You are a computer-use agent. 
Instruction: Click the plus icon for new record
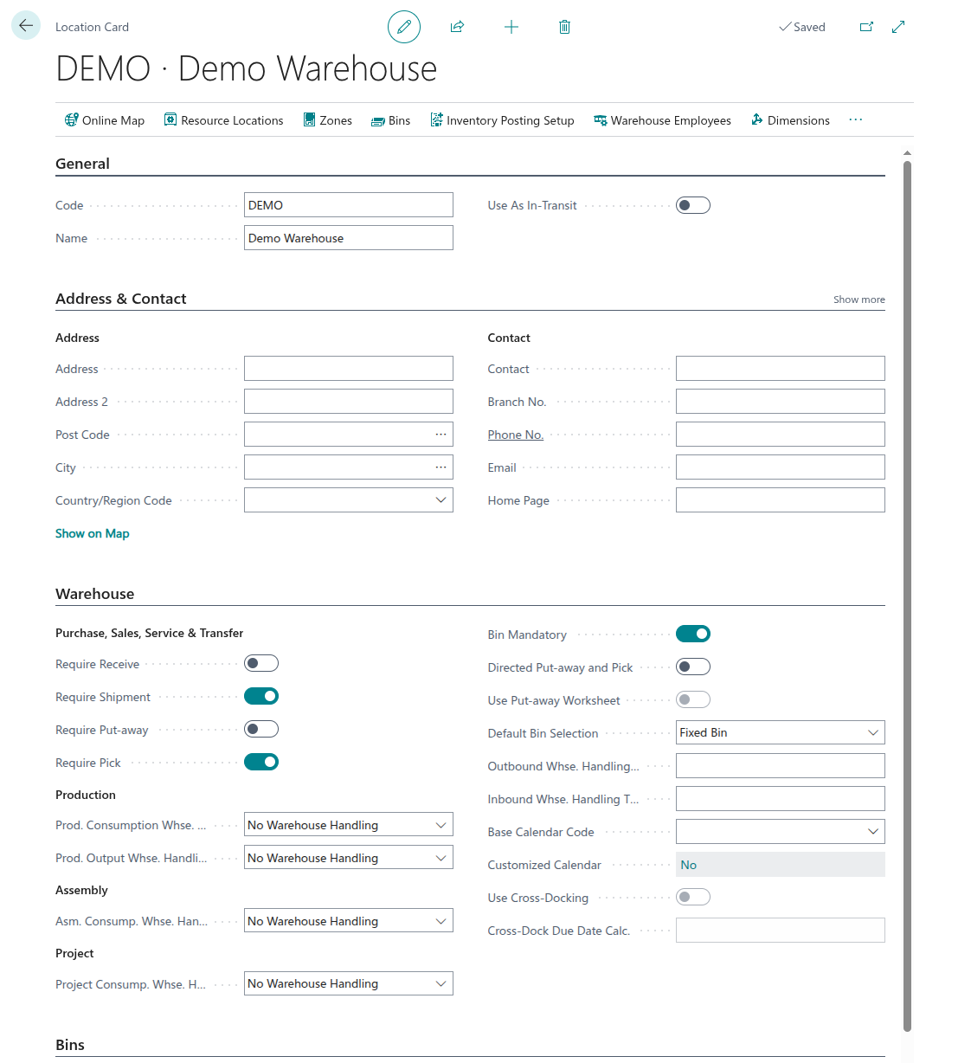tap(511, 27)
